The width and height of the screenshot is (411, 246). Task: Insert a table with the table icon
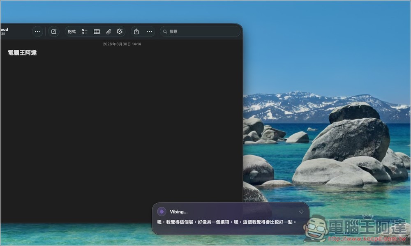coord(97,31)
